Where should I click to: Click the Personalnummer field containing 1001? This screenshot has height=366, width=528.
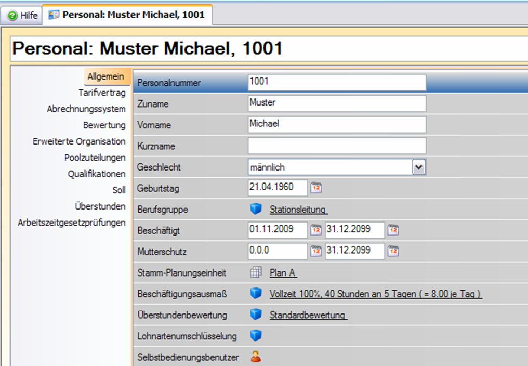337,82
